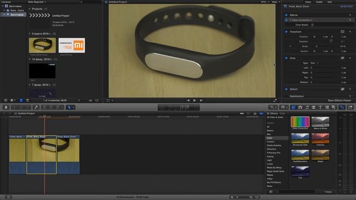Select the Black & White effect

[320, 122]
